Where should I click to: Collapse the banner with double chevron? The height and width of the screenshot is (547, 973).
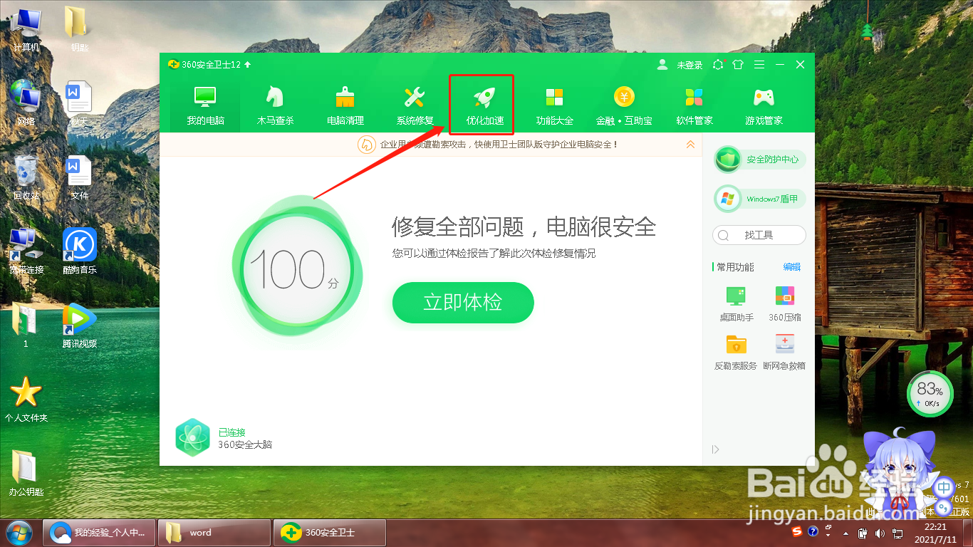pyautogui.click(x=690, y=145)
